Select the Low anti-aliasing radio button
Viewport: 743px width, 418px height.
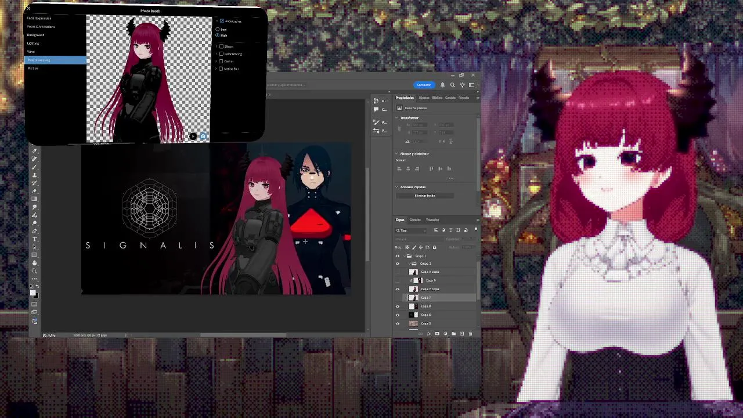click(218, 29)
